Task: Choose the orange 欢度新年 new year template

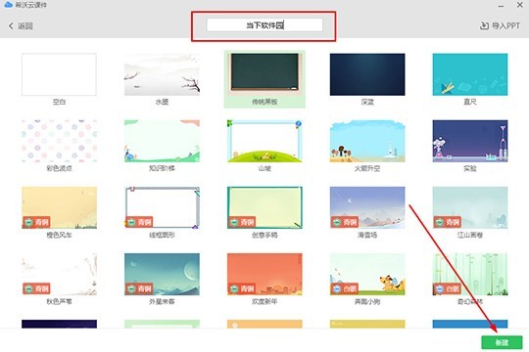Action: point(264,274)
